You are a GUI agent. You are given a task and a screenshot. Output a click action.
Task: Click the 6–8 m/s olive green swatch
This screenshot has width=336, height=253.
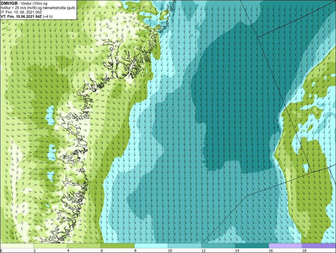pos(118,246)
